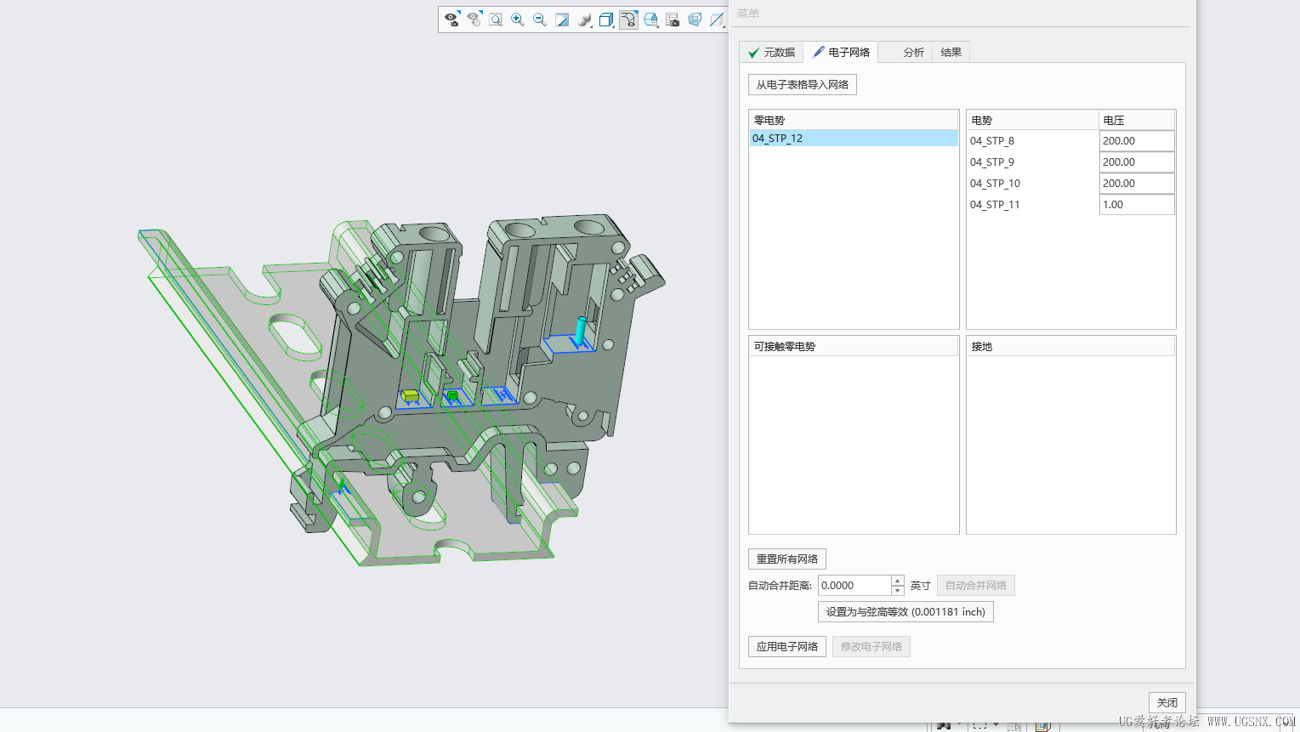Click the 关闭 button
Viewport: 1300px width, 732px height.
coord(1167,703)
